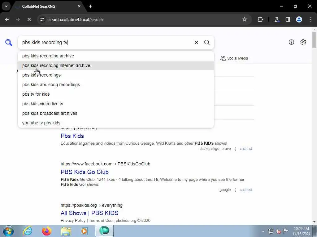Screen dimensions: 317x237
Task: Click the browser address bar URL
Action: pyautogui.click(x=76, y=19)
